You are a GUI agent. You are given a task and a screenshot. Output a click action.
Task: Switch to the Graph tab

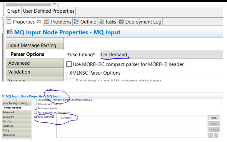[x=14, y=11]
